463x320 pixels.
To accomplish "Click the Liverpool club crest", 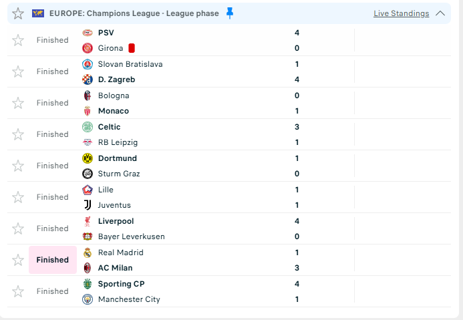I will (x=88, y=221).
